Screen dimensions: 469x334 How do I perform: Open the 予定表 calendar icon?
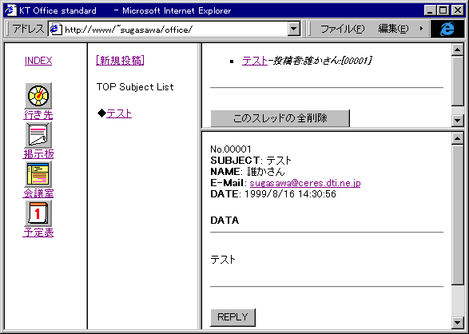38,213
